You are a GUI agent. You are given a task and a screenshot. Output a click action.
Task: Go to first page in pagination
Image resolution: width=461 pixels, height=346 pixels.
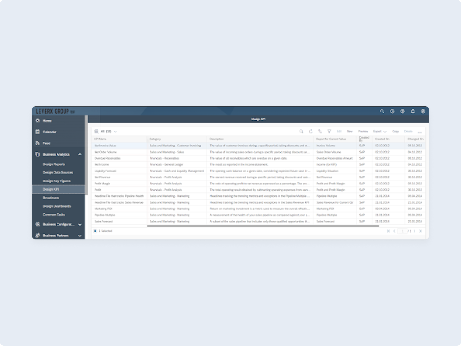[388, 231]
